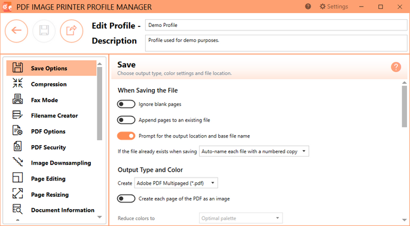Go back with the left arrow button
Screen dimensions: 410x226
tap(16, 31)
